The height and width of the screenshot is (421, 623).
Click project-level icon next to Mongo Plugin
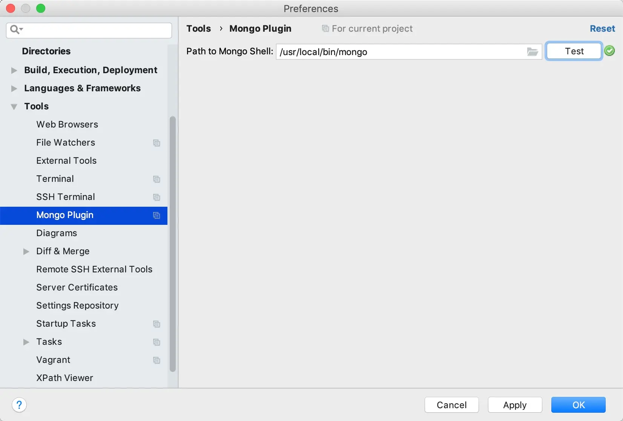pyautogui.click(x=157, y=215)
